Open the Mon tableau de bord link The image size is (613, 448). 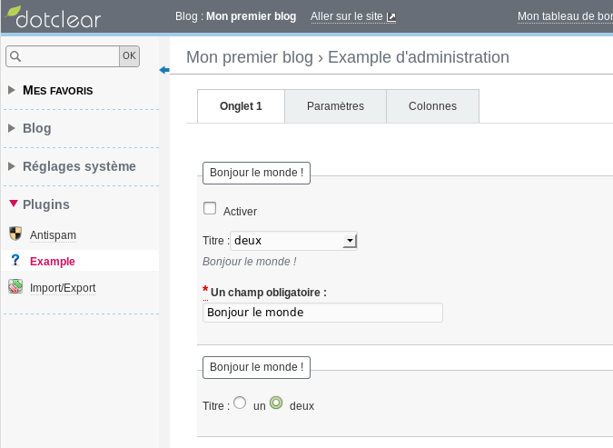point(564,16)
